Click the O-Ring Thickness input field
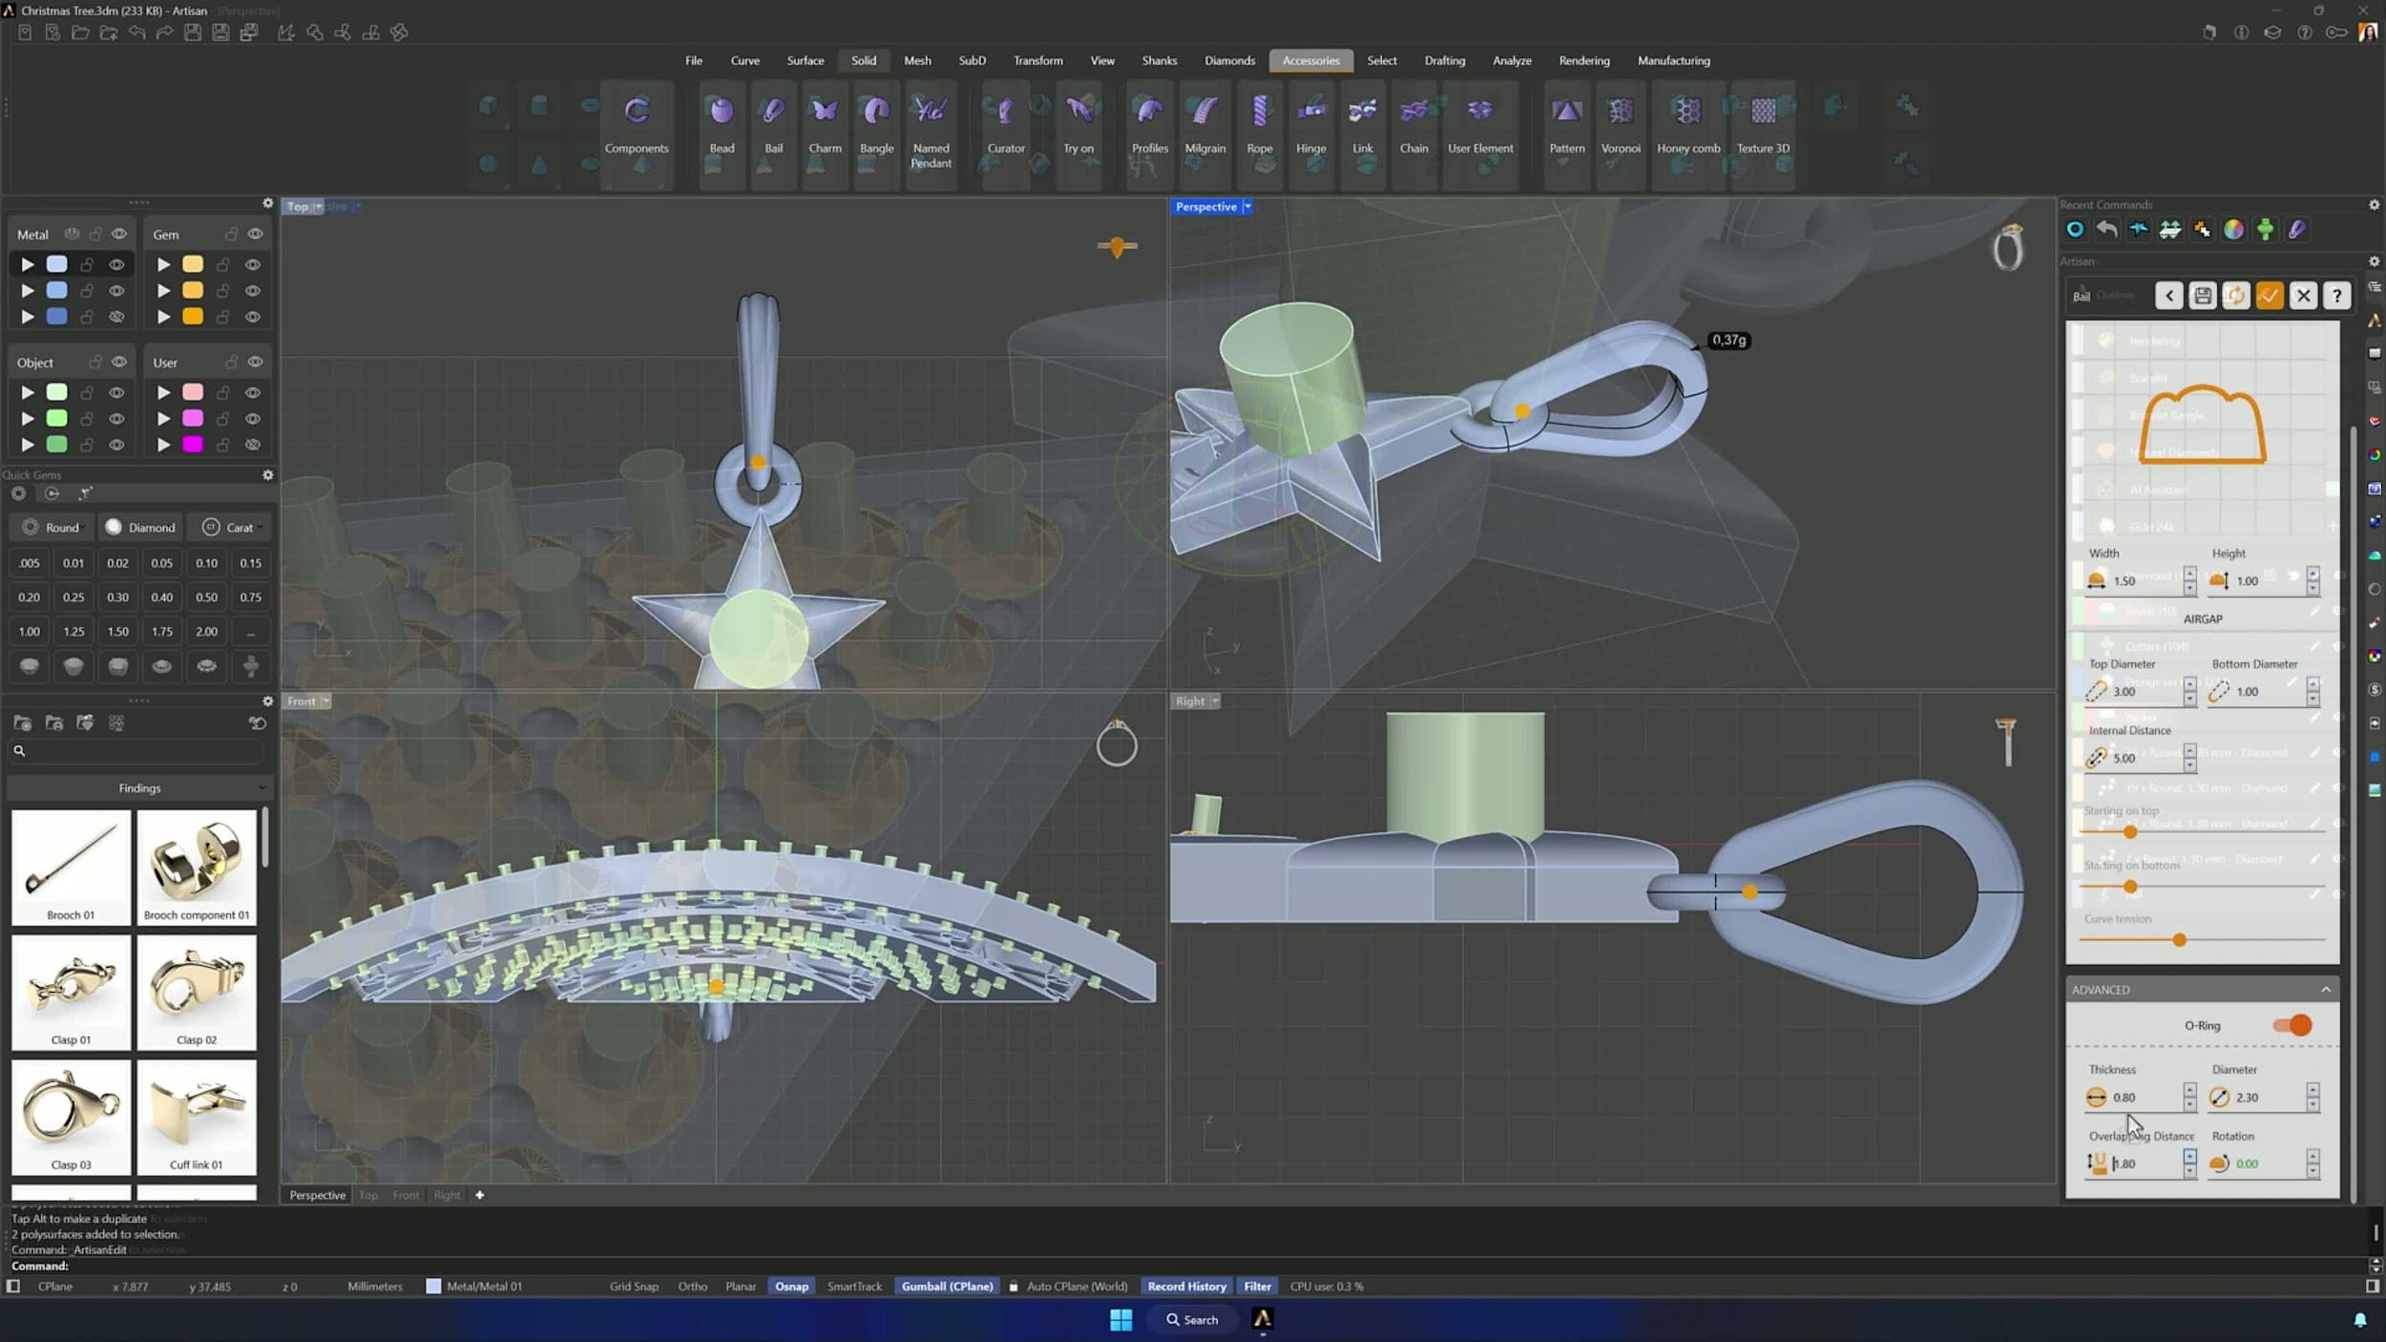This screenshot has height=1342, width=2386. coord(2141,1098)
